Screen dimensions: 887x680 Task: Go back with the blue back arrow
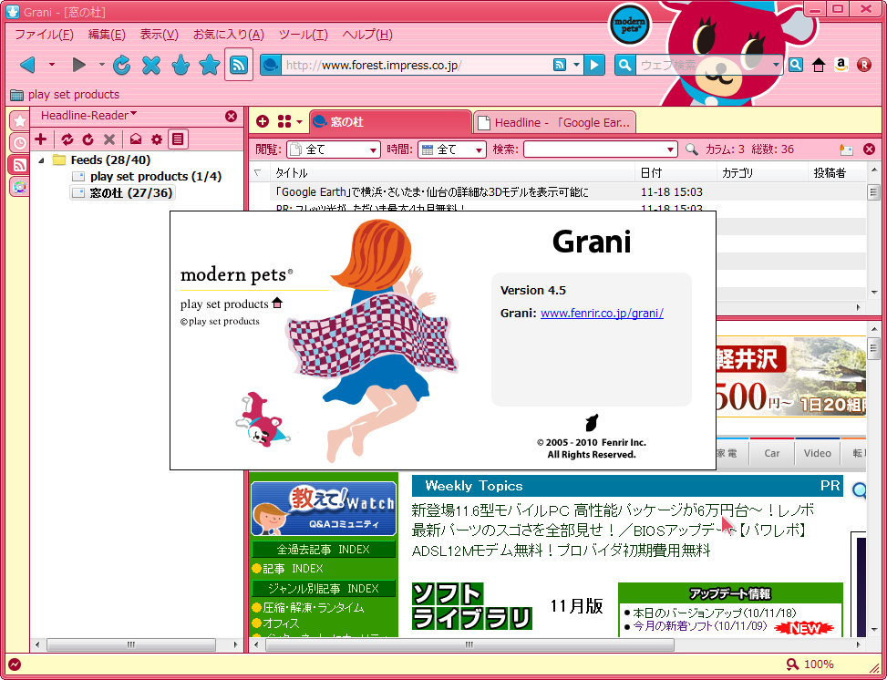(27, 65)
